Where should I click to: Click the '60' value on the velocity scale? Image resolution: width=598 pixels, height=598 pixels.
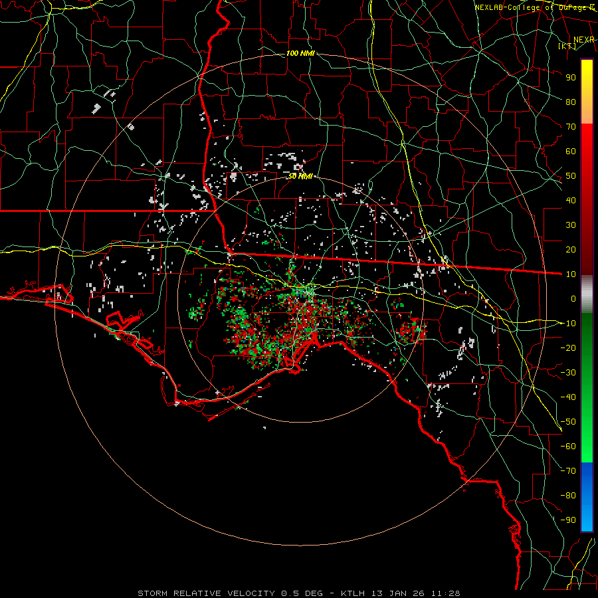[571, 151]
